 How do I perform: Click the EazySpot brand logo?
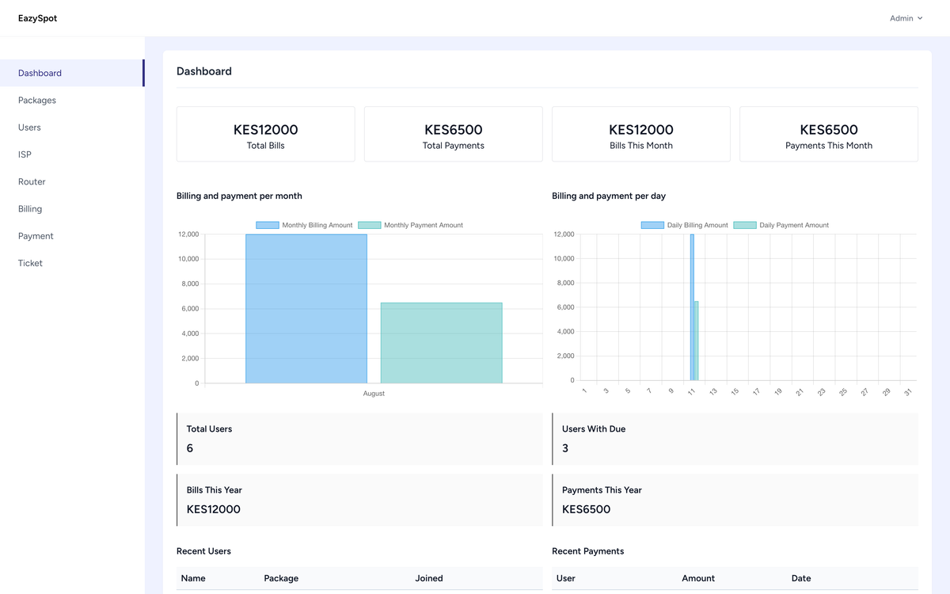(37, 18)
